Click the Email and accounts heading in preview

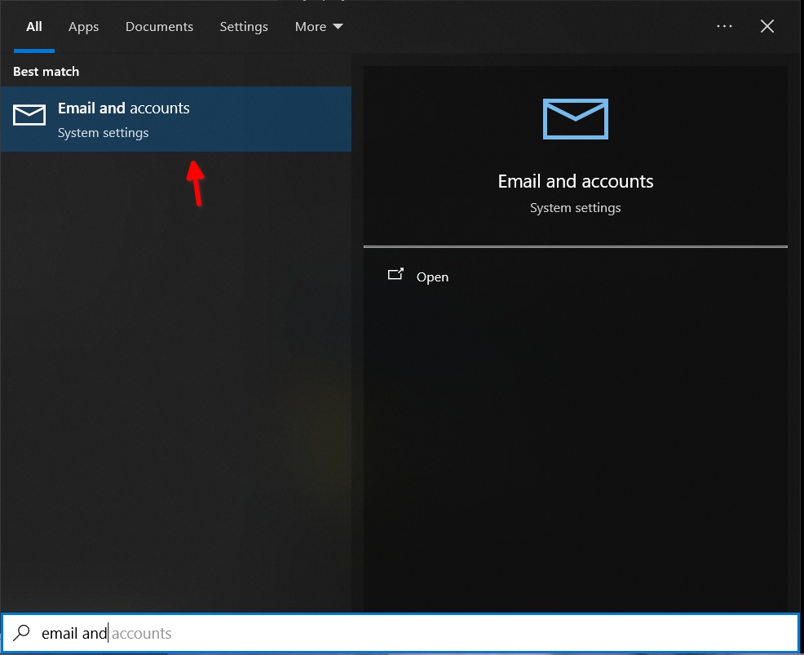[575, 181]
